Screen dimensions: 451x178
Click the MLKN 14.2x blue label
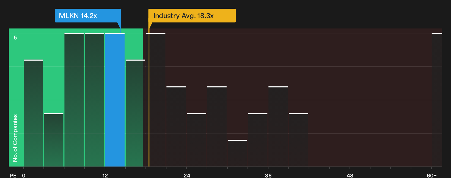pyautogui.click(x=88, y=16)
